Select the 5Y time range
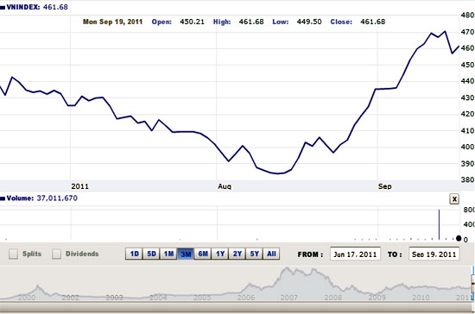This screenshot has width=475, height=314. coord(255,254)
